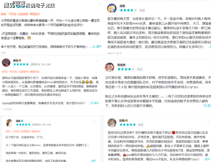Viewport: 211px width, 162px height.
Task: Expand 悬剑's review with 展开
Action: click(x=96, y=103)
